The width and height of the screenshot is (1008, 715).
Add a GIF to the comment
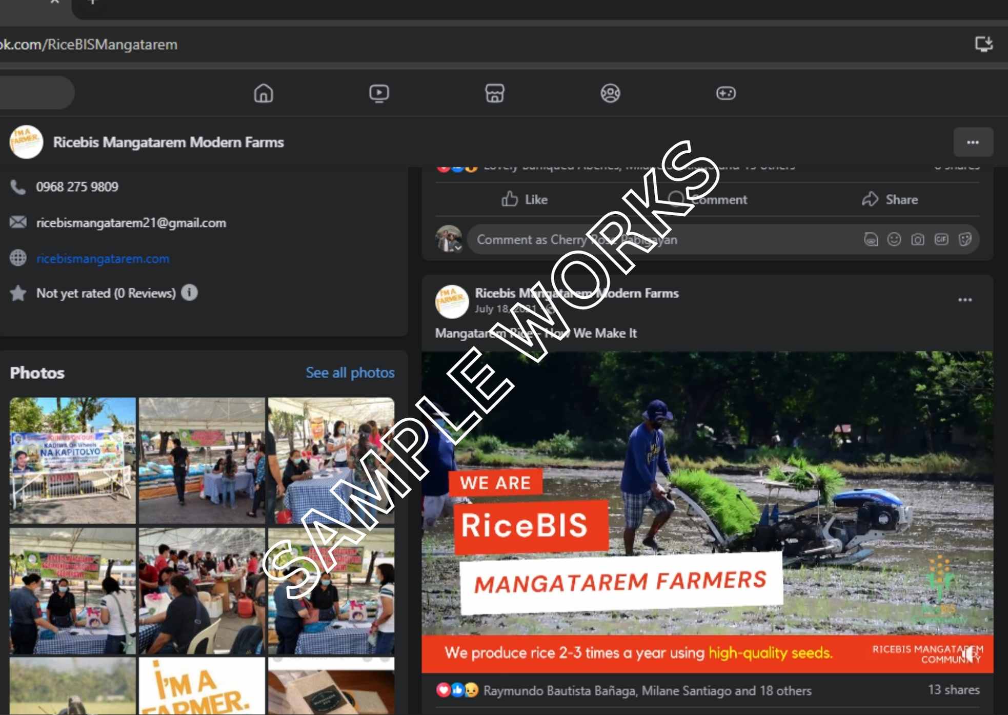[x=941, y=239]
